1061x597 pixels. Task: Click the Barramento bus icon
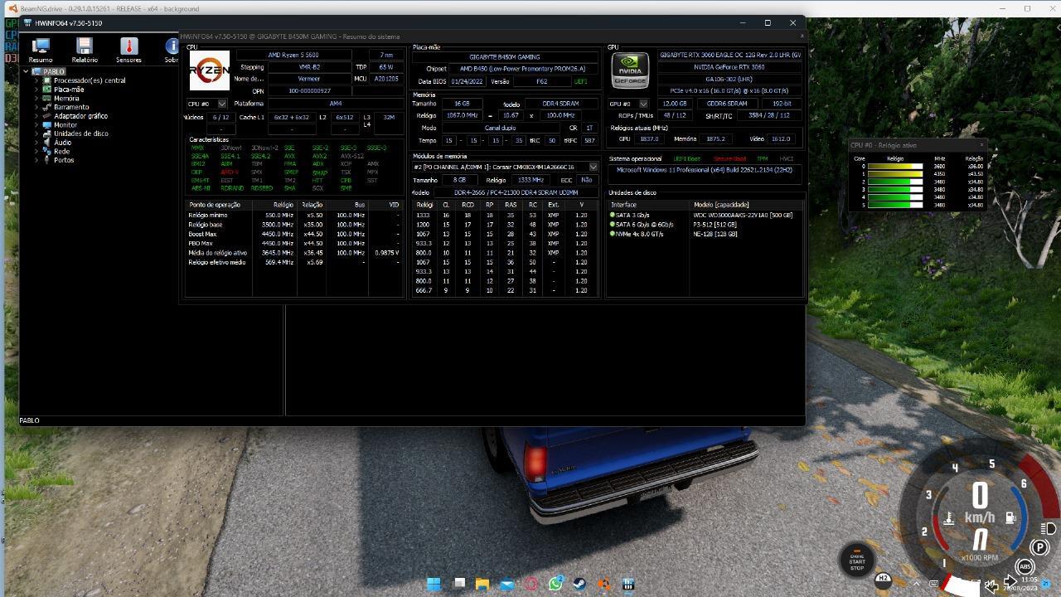pos(47,107)
